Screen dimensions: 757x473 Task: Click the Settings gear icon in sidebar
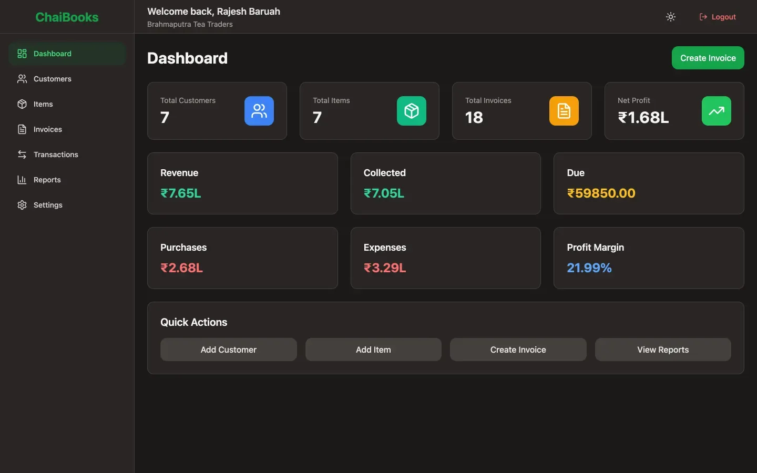(x=22, y=205)
